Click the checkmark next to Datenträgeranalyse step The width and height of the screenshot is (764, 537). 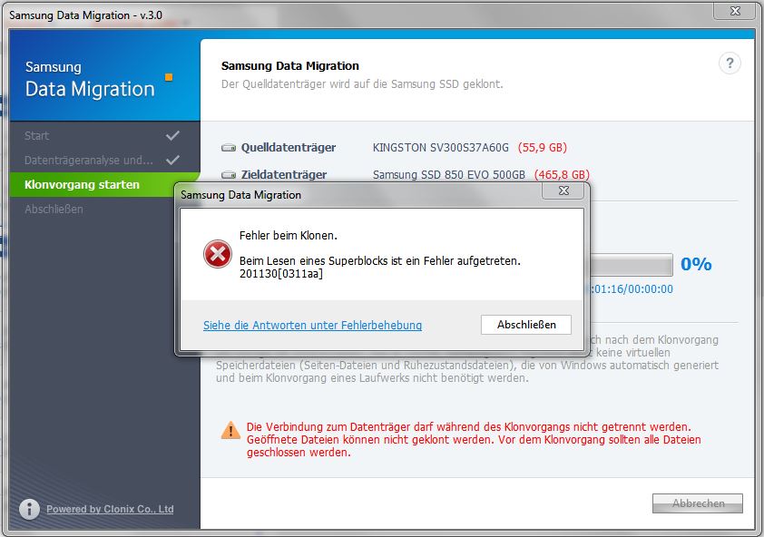(x=172, y=160)
